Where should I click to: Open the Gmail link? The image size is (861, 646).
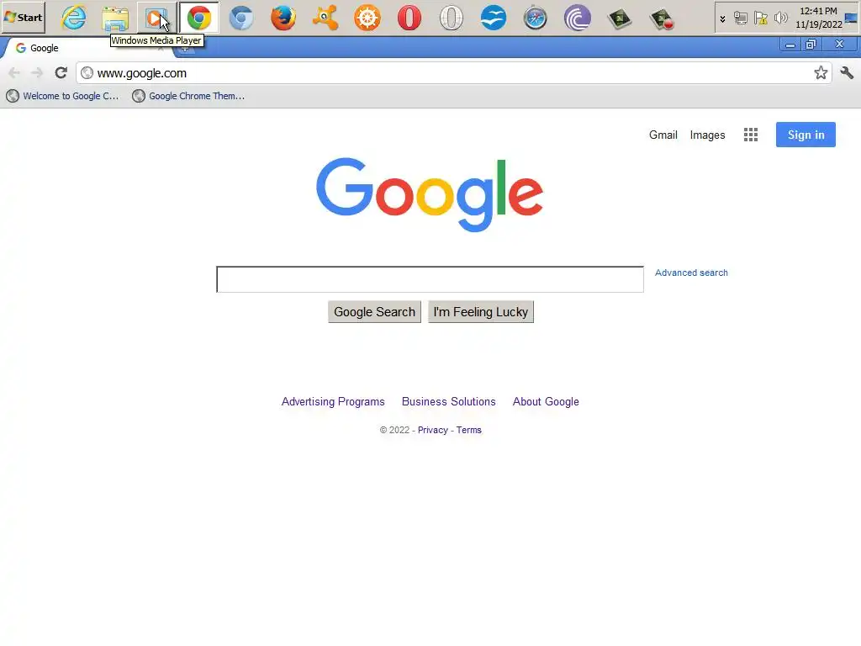[663, 135]
